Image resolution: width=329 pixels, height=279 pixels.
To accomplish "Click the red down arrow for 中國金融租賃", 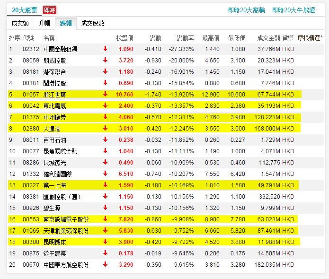I will [105, 49].
